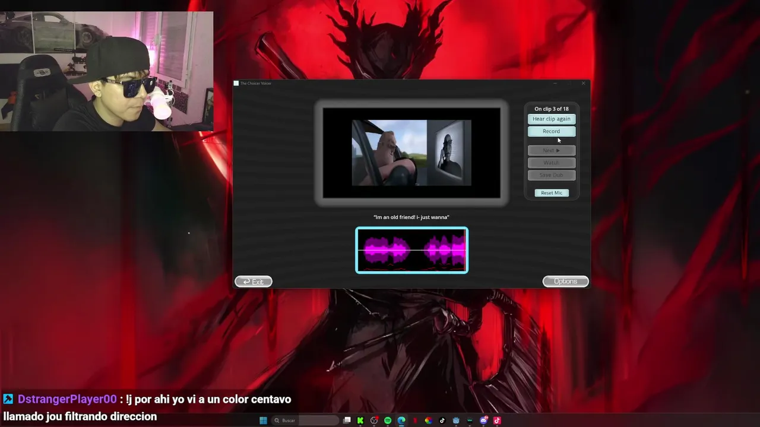This screenshot has width=760, height=427.
Task: Click the movie clip preview thumbnail
Action: tap(411, 153)
